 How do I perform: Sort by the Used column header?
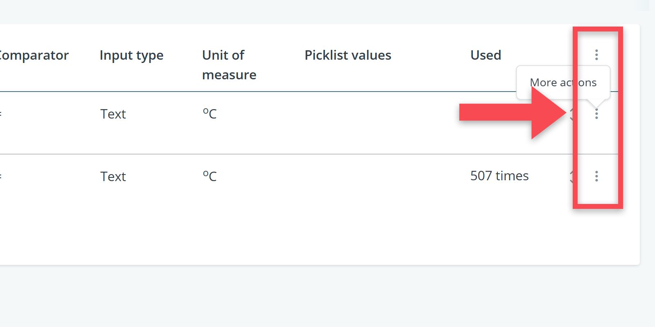click(x=486, y=55)
